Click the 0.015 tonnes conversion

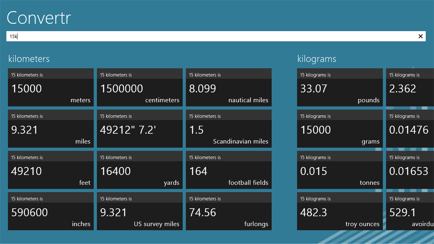340,170
